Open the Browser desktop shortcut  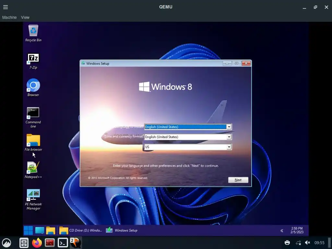click(x=33, y=88)
